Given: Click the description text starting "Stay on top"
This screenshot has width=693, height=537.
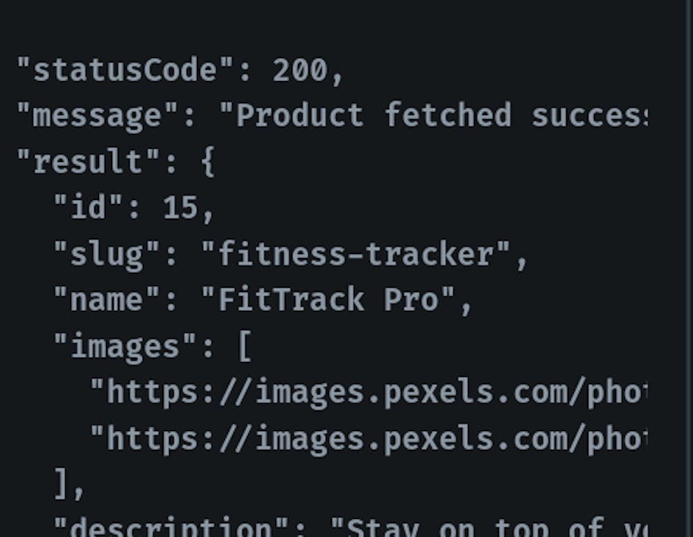Looking at the screenshot, I should [x=485, y=527].
